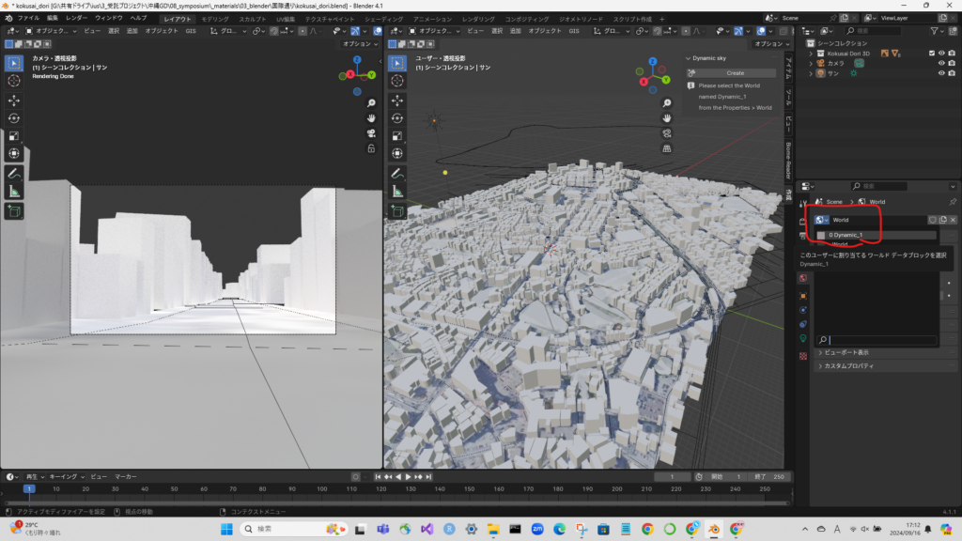Click the pan hand icon in left viewport
Screen dimensions: 962x541
pyautogui.click(x=371, y=117)
